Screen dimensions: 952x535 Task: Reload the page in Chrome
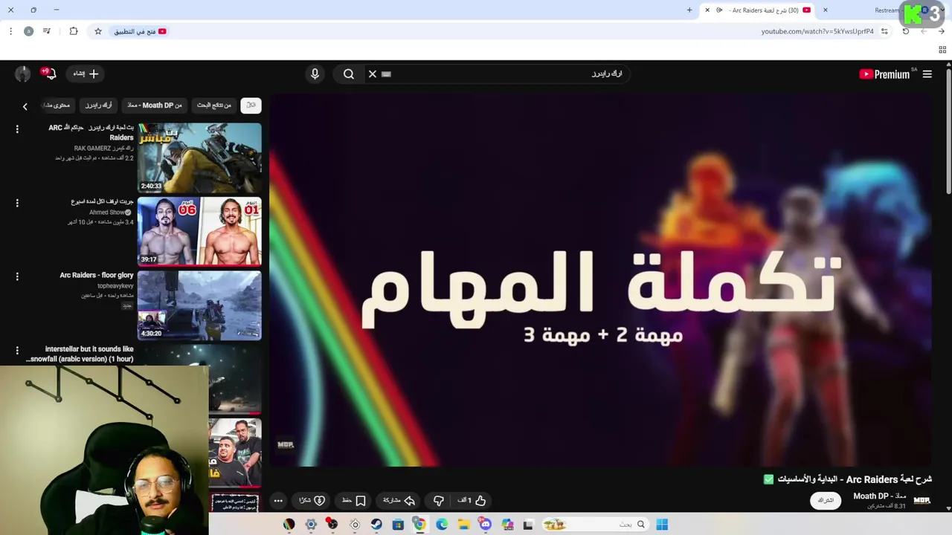(x=905, y=31)
